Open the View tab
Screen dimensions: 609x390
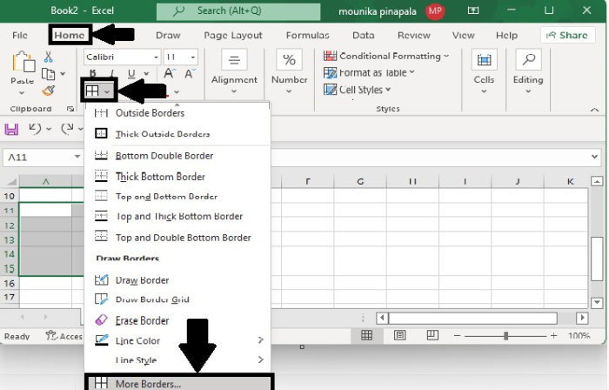click(x=464, y=36)
